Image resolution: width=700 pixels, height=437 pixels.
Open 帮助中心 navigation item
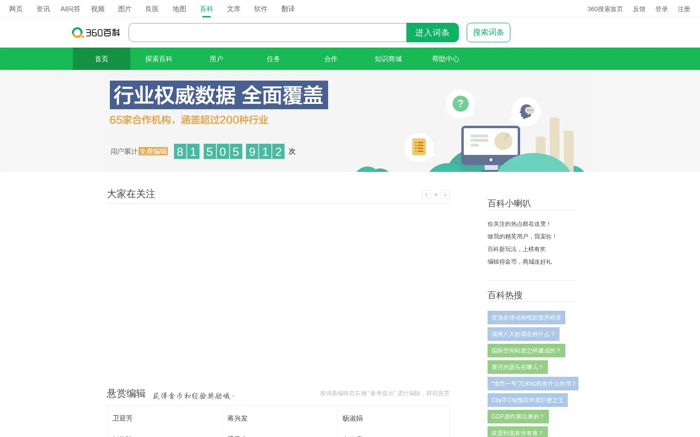(x=446, y=59)
